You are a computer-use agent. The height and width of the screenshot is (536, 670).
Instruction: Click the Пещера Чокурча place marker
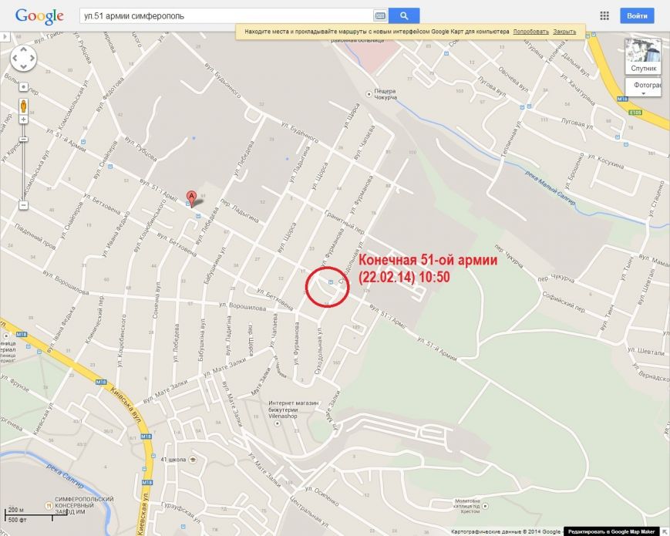369,94
